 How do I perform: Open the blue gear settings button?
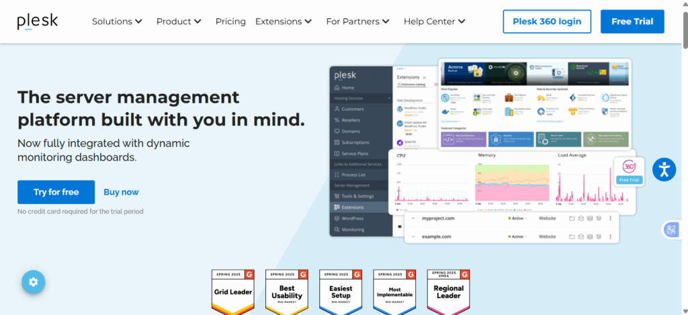click(x=34, y=281)
